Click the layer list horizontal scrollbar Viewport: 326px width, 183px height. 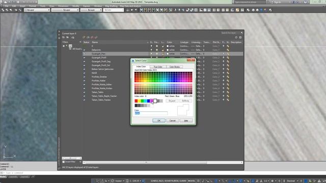pyautogui.click(x=163, y=163)
